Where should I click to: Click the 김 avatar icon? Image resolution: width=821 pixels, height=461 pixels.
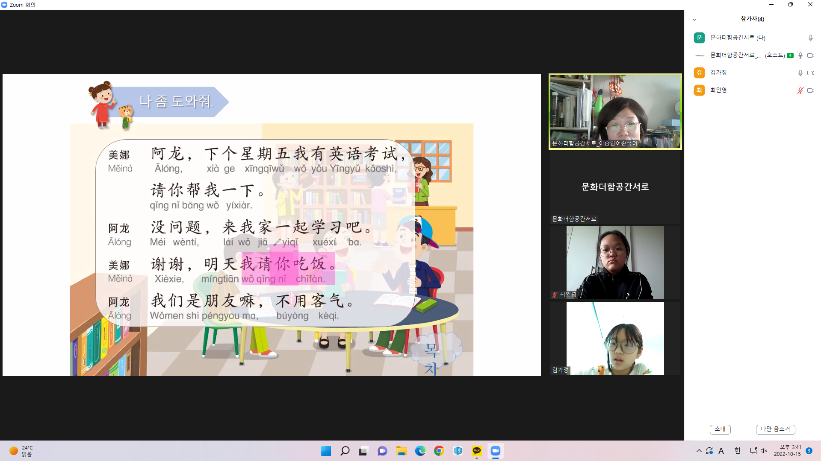[x=699, y=73]
